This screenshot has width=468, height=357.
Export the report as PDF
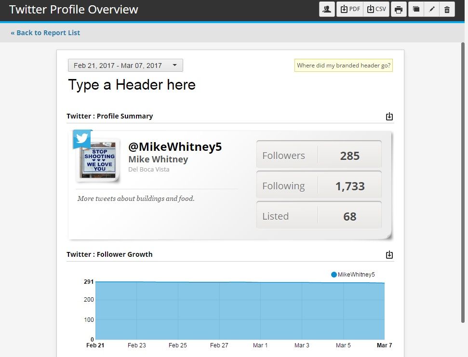click(x=349, y=9)
